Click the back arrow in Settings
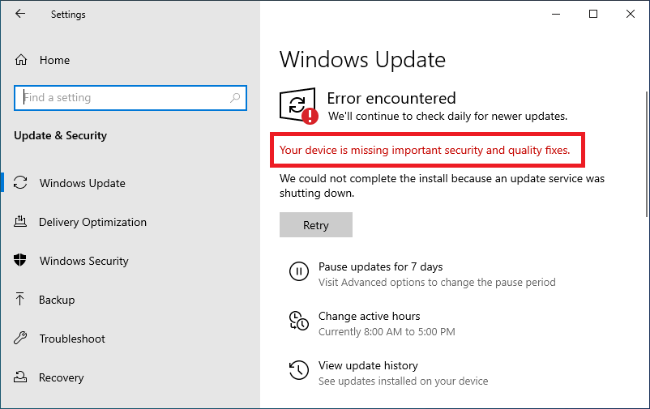650x409 pixels. (x=20, y=14)
